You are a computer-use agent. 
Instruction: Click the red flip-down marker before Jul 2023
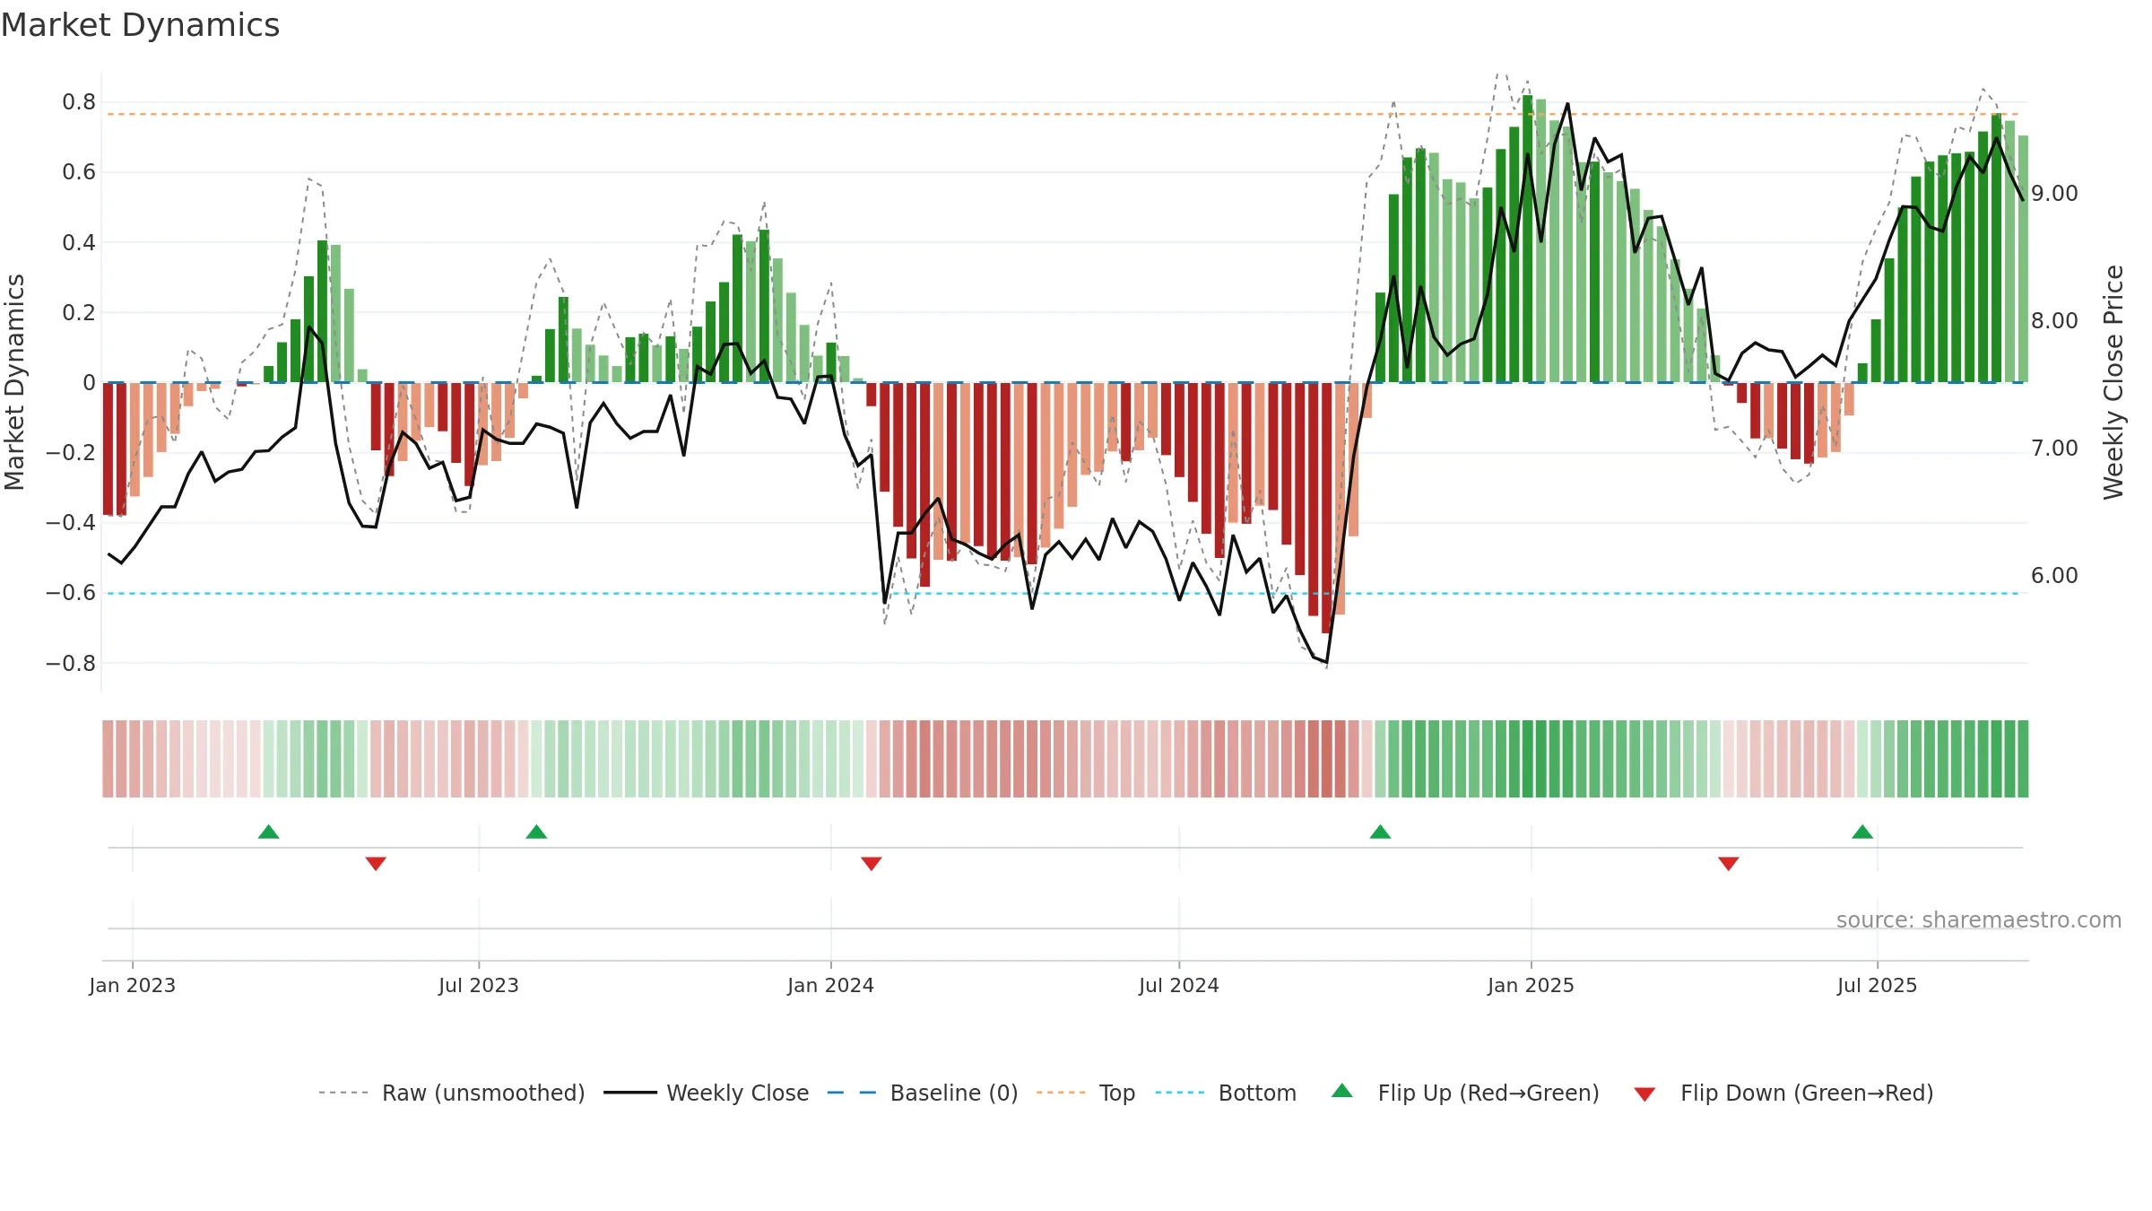[376, 864]
